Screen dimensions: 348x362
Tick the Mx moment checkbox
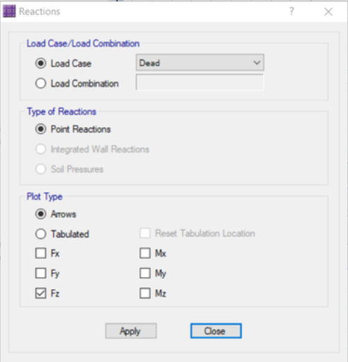point(145,253)
